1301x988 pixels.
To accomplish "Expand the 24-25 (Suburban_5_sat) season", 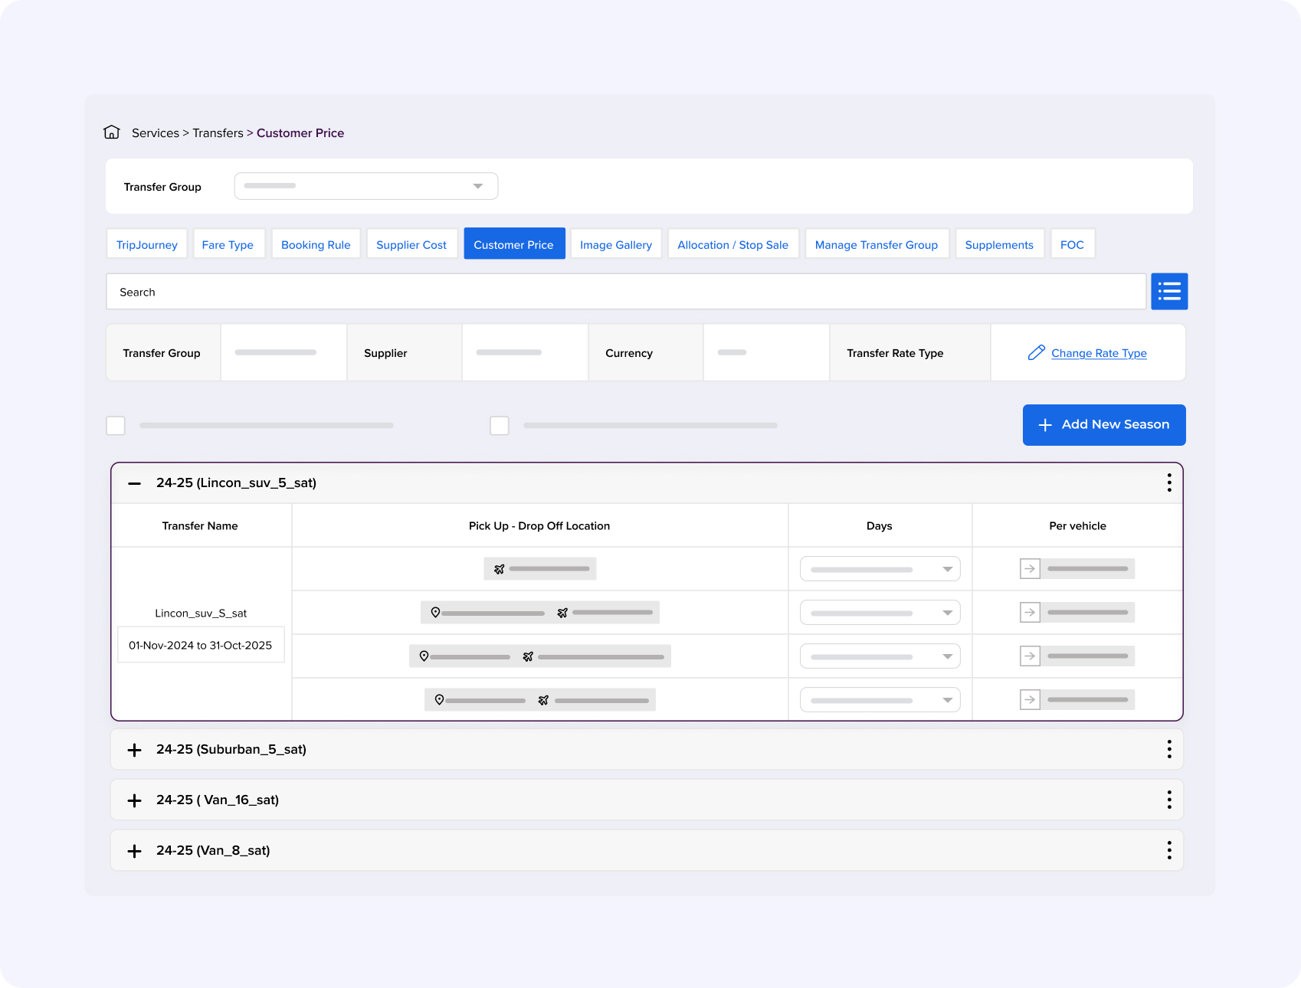I will [x=135, y=750].
